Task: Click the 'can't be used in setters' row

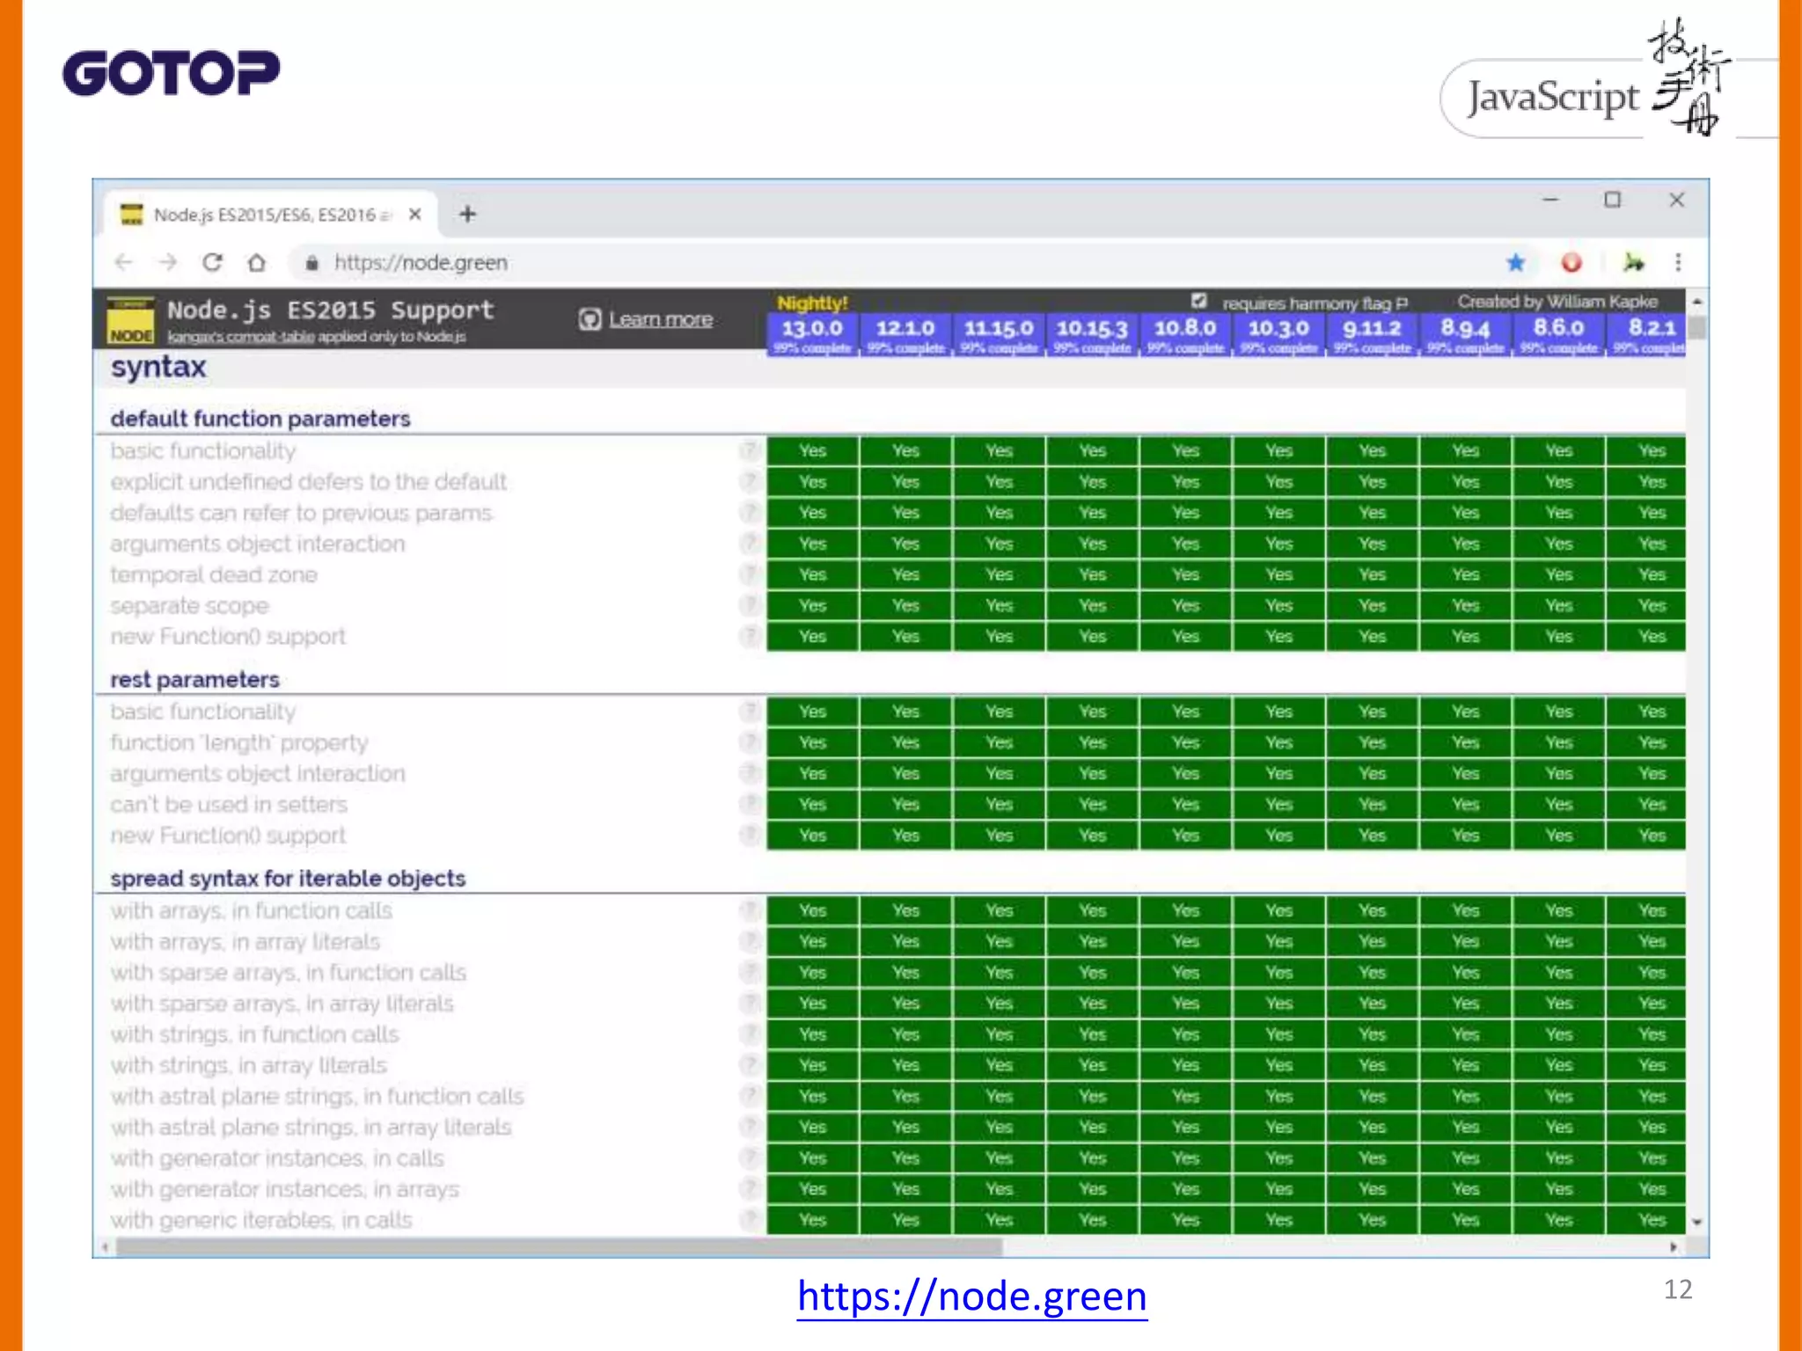Action: (229, 805)
